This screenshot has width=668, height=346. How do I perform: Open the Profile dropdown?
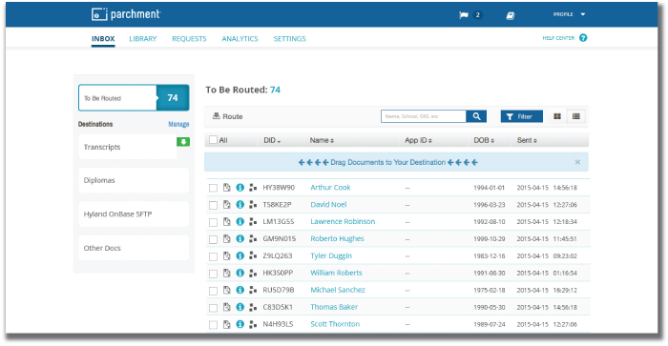click(569, 14)
